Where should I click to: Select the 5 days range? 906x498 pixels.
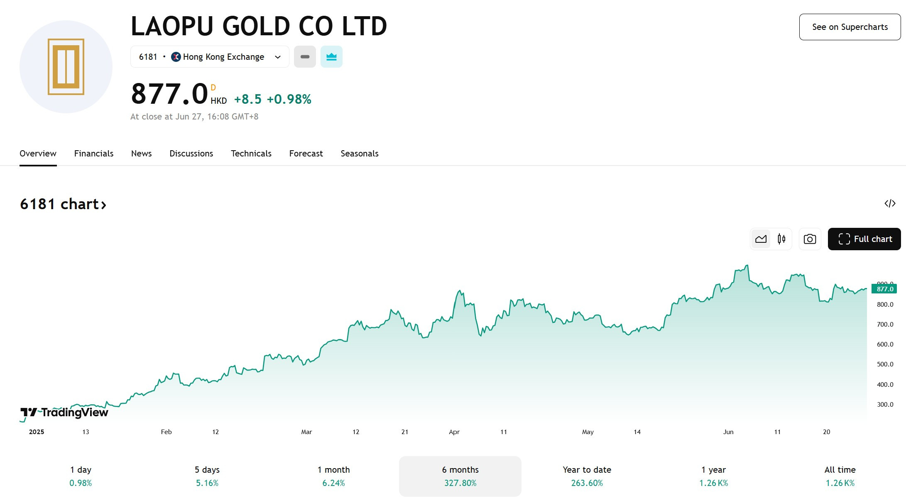(x=207, y=476)
